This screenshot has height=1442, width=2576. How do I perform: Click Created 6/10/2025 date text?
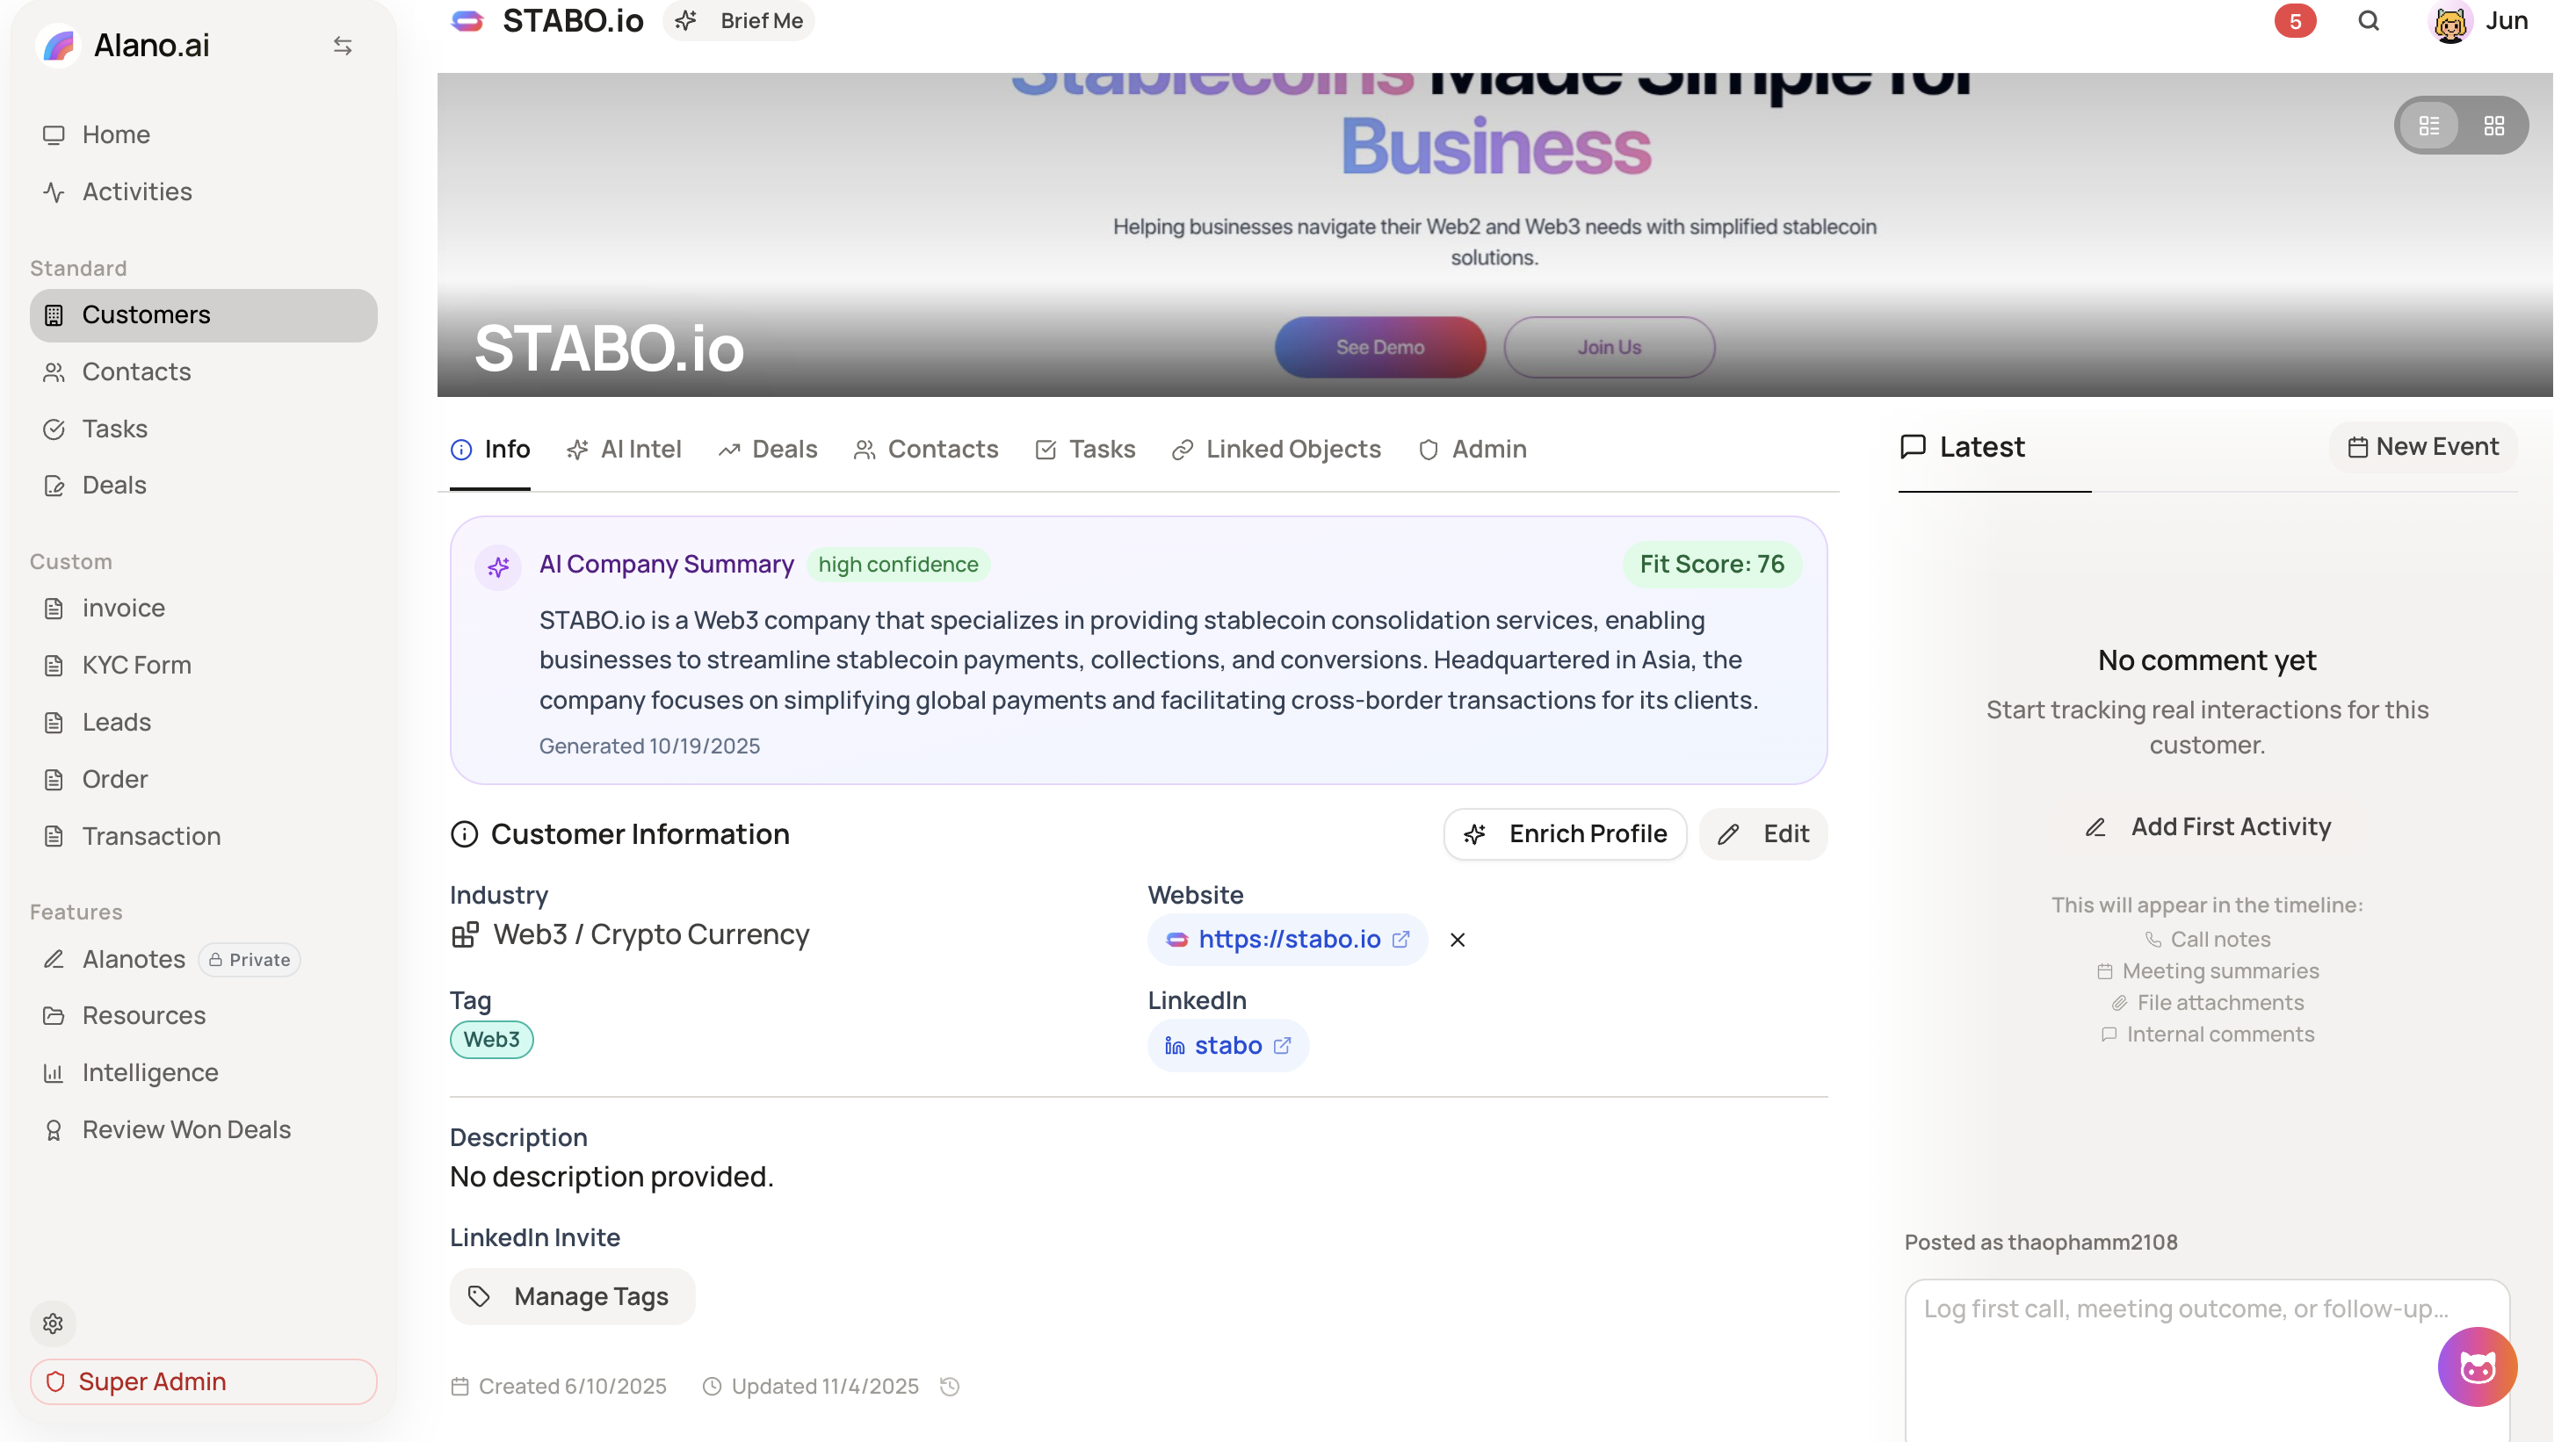572,1386
